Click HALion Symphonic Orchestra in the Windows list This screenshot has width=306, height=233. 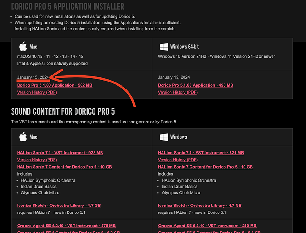pyautogui.click(x=189, y=180)
